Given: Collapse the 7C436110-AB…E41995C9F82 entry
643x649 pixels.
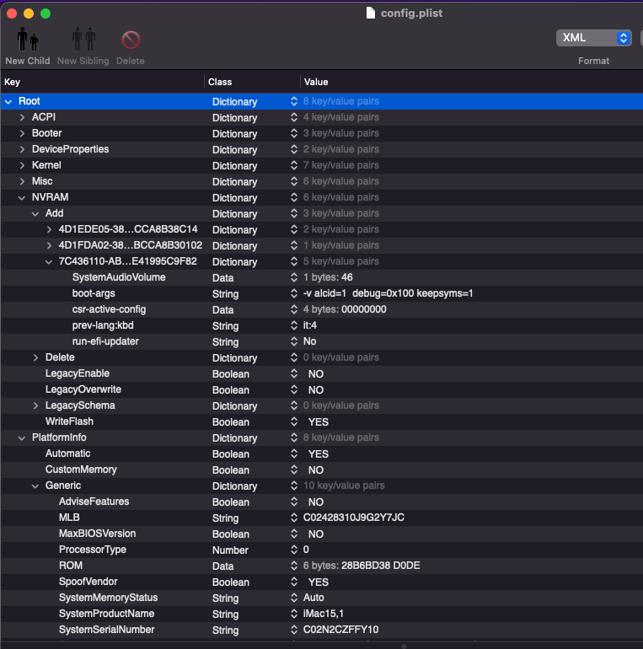Looking at the screenshot, I should [49, 262].
